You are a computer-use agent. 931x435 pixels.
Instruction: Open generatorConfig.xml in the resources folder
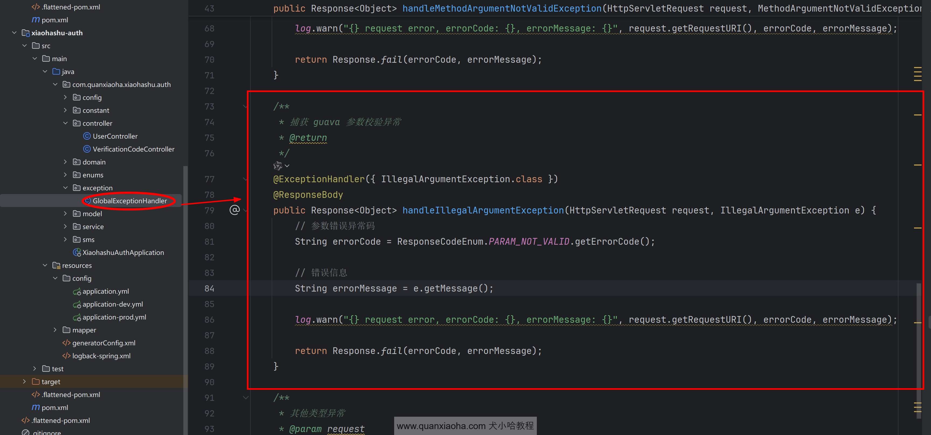(x=104, y=343)
